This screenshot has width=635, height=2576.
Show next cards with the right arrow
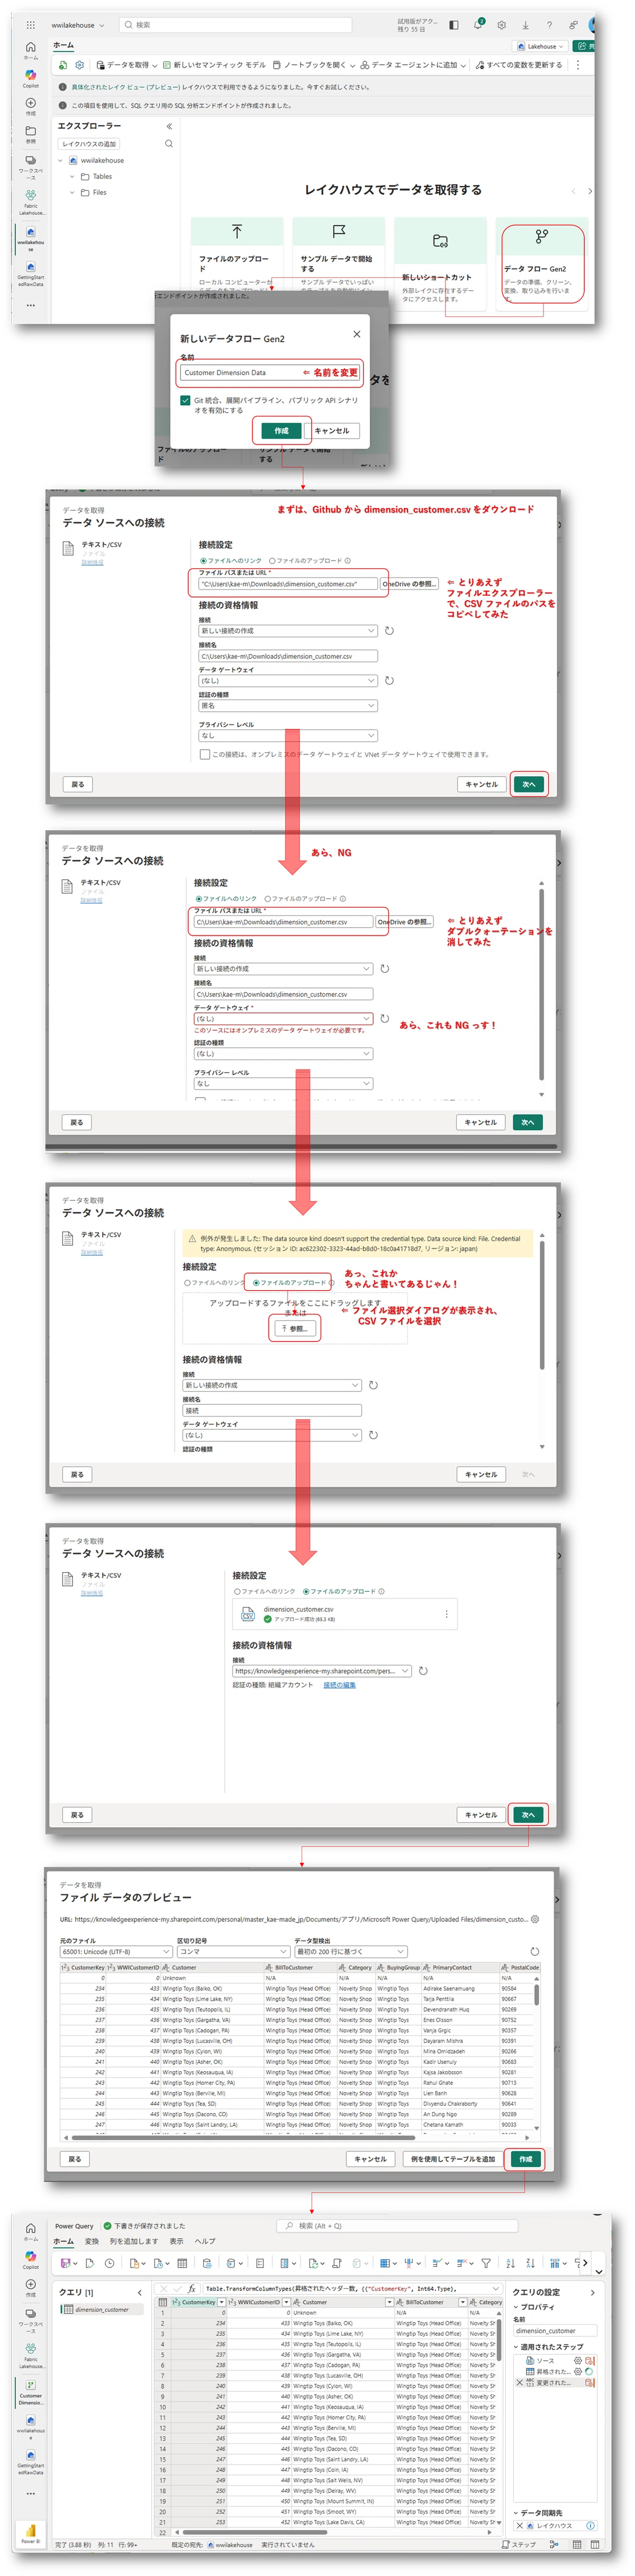590,191
